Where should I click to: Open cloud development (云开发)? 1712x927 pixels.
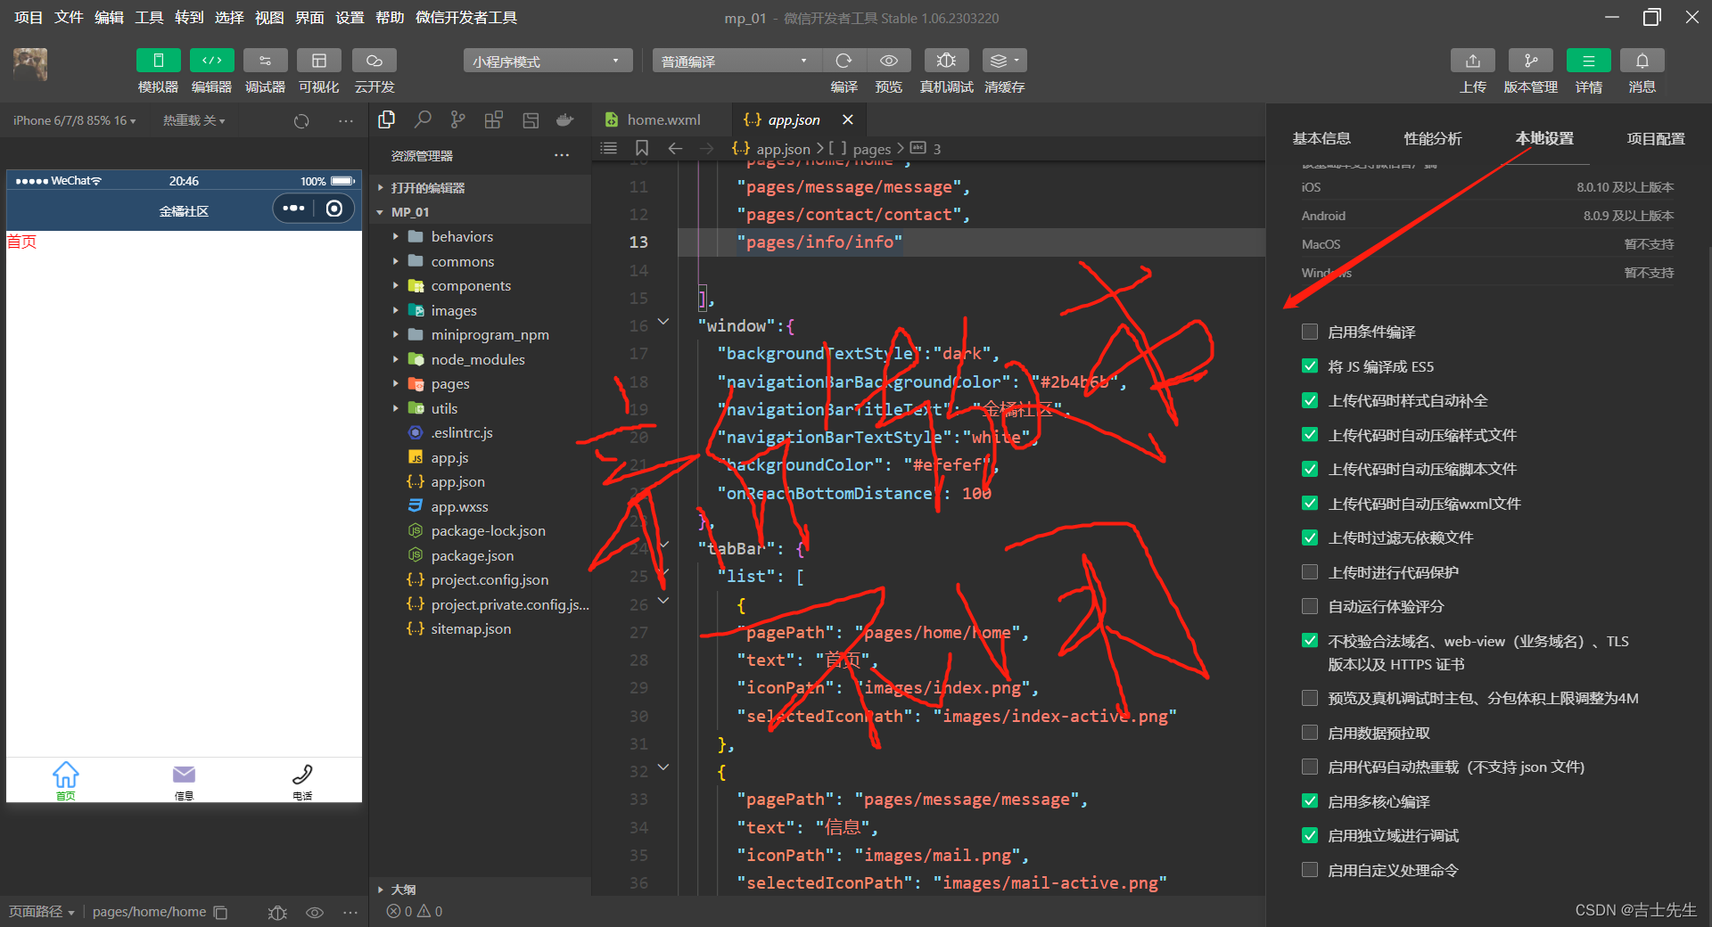point(374,61)
